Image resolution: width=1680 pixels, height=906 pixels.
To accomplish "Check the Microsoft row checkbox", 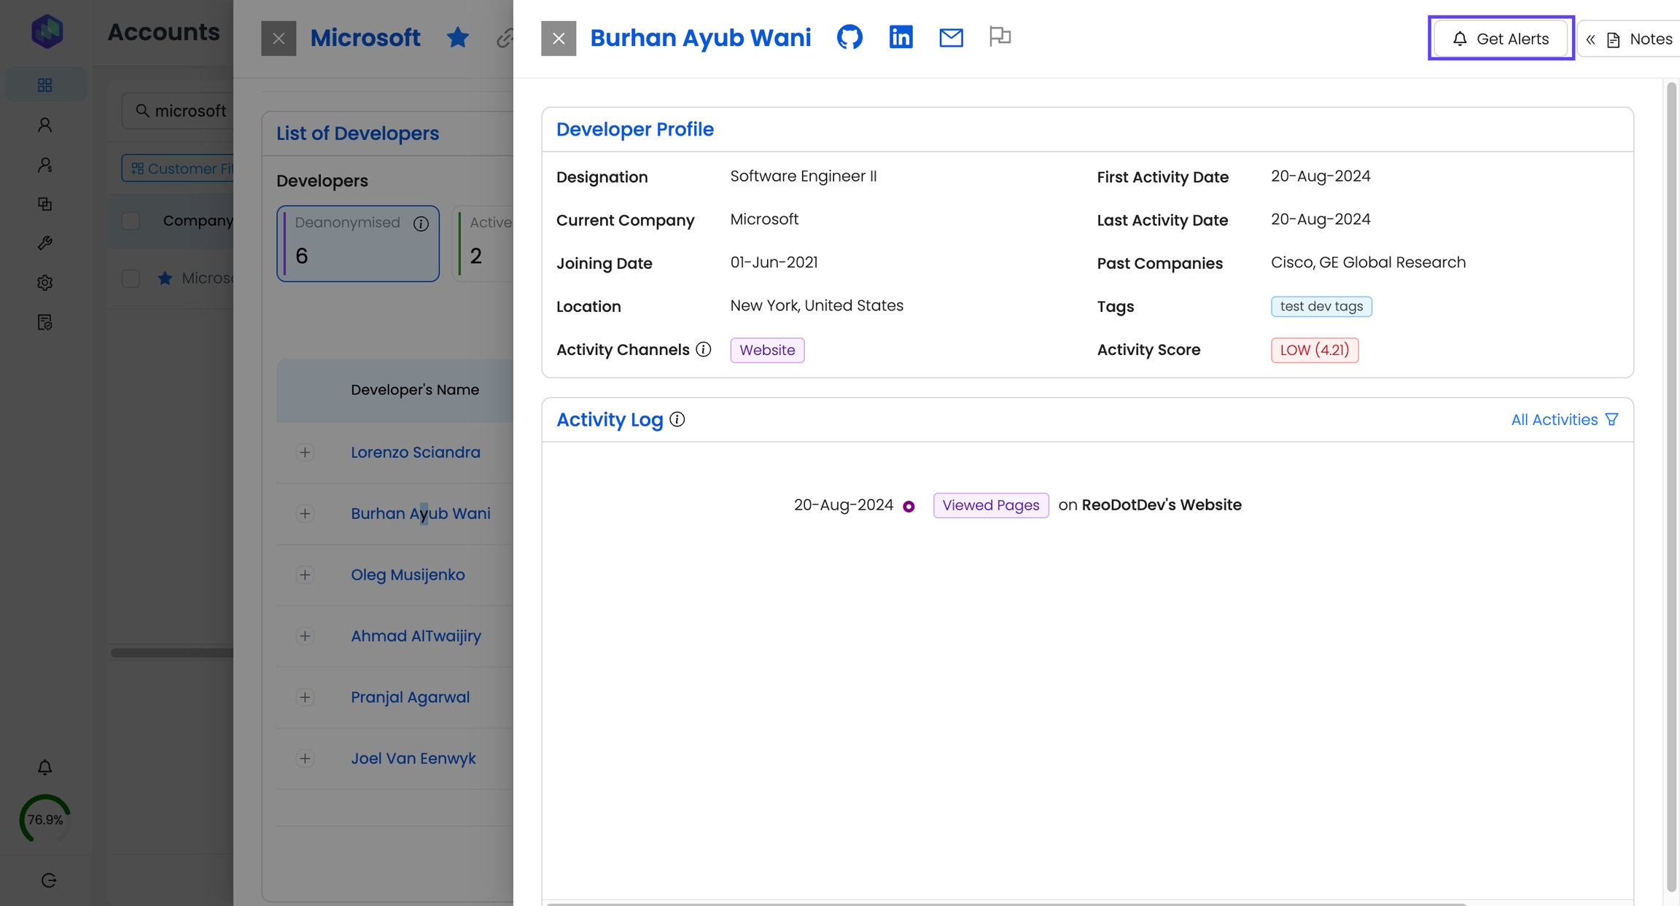I will click(x=131, y=278).
